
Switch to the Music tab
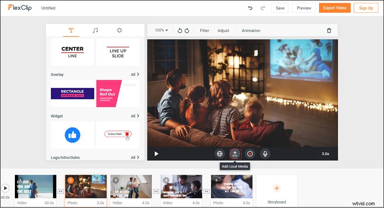(95, 30)
